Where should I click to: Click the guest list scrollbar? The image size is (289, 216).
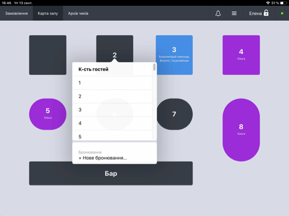click(154, 67)
